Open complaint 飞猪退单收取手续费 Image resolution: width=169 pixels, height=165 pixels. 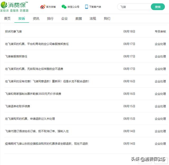[17, 106]
